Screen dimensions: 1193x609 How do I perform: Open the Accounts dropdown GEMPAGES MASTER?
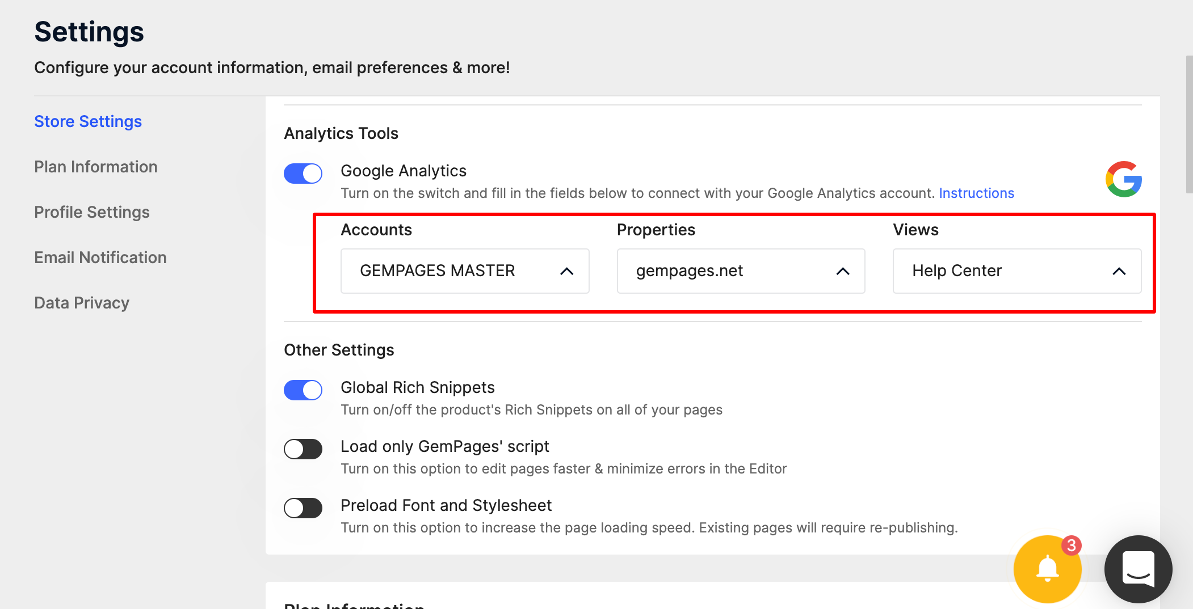pyautogui.click(x=465, y=271)
